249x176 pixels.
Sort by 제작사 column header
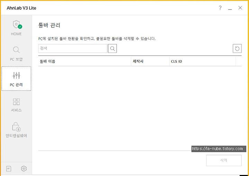[150, 61]
